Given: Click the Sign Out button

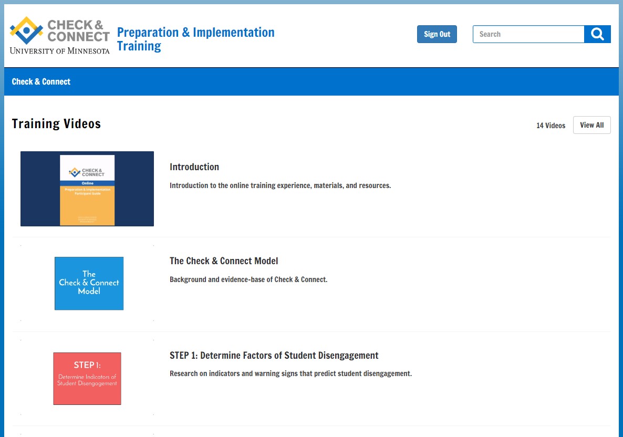Looking at the screenshot, I should tap(437, 34).
